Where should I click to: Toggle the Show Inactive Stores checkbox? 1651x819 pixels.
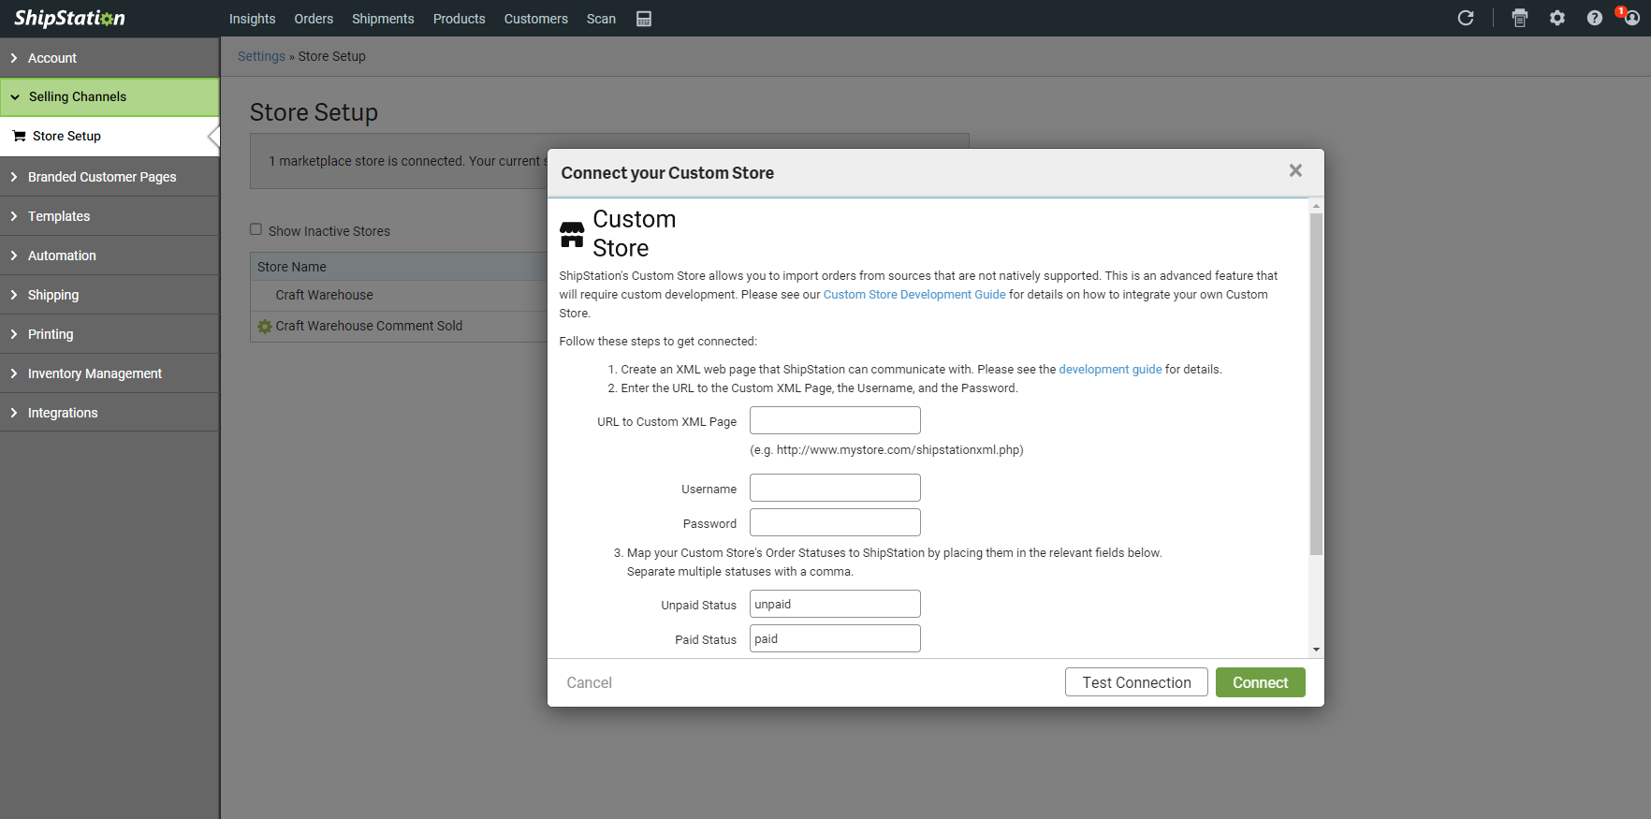coord(256,229)
